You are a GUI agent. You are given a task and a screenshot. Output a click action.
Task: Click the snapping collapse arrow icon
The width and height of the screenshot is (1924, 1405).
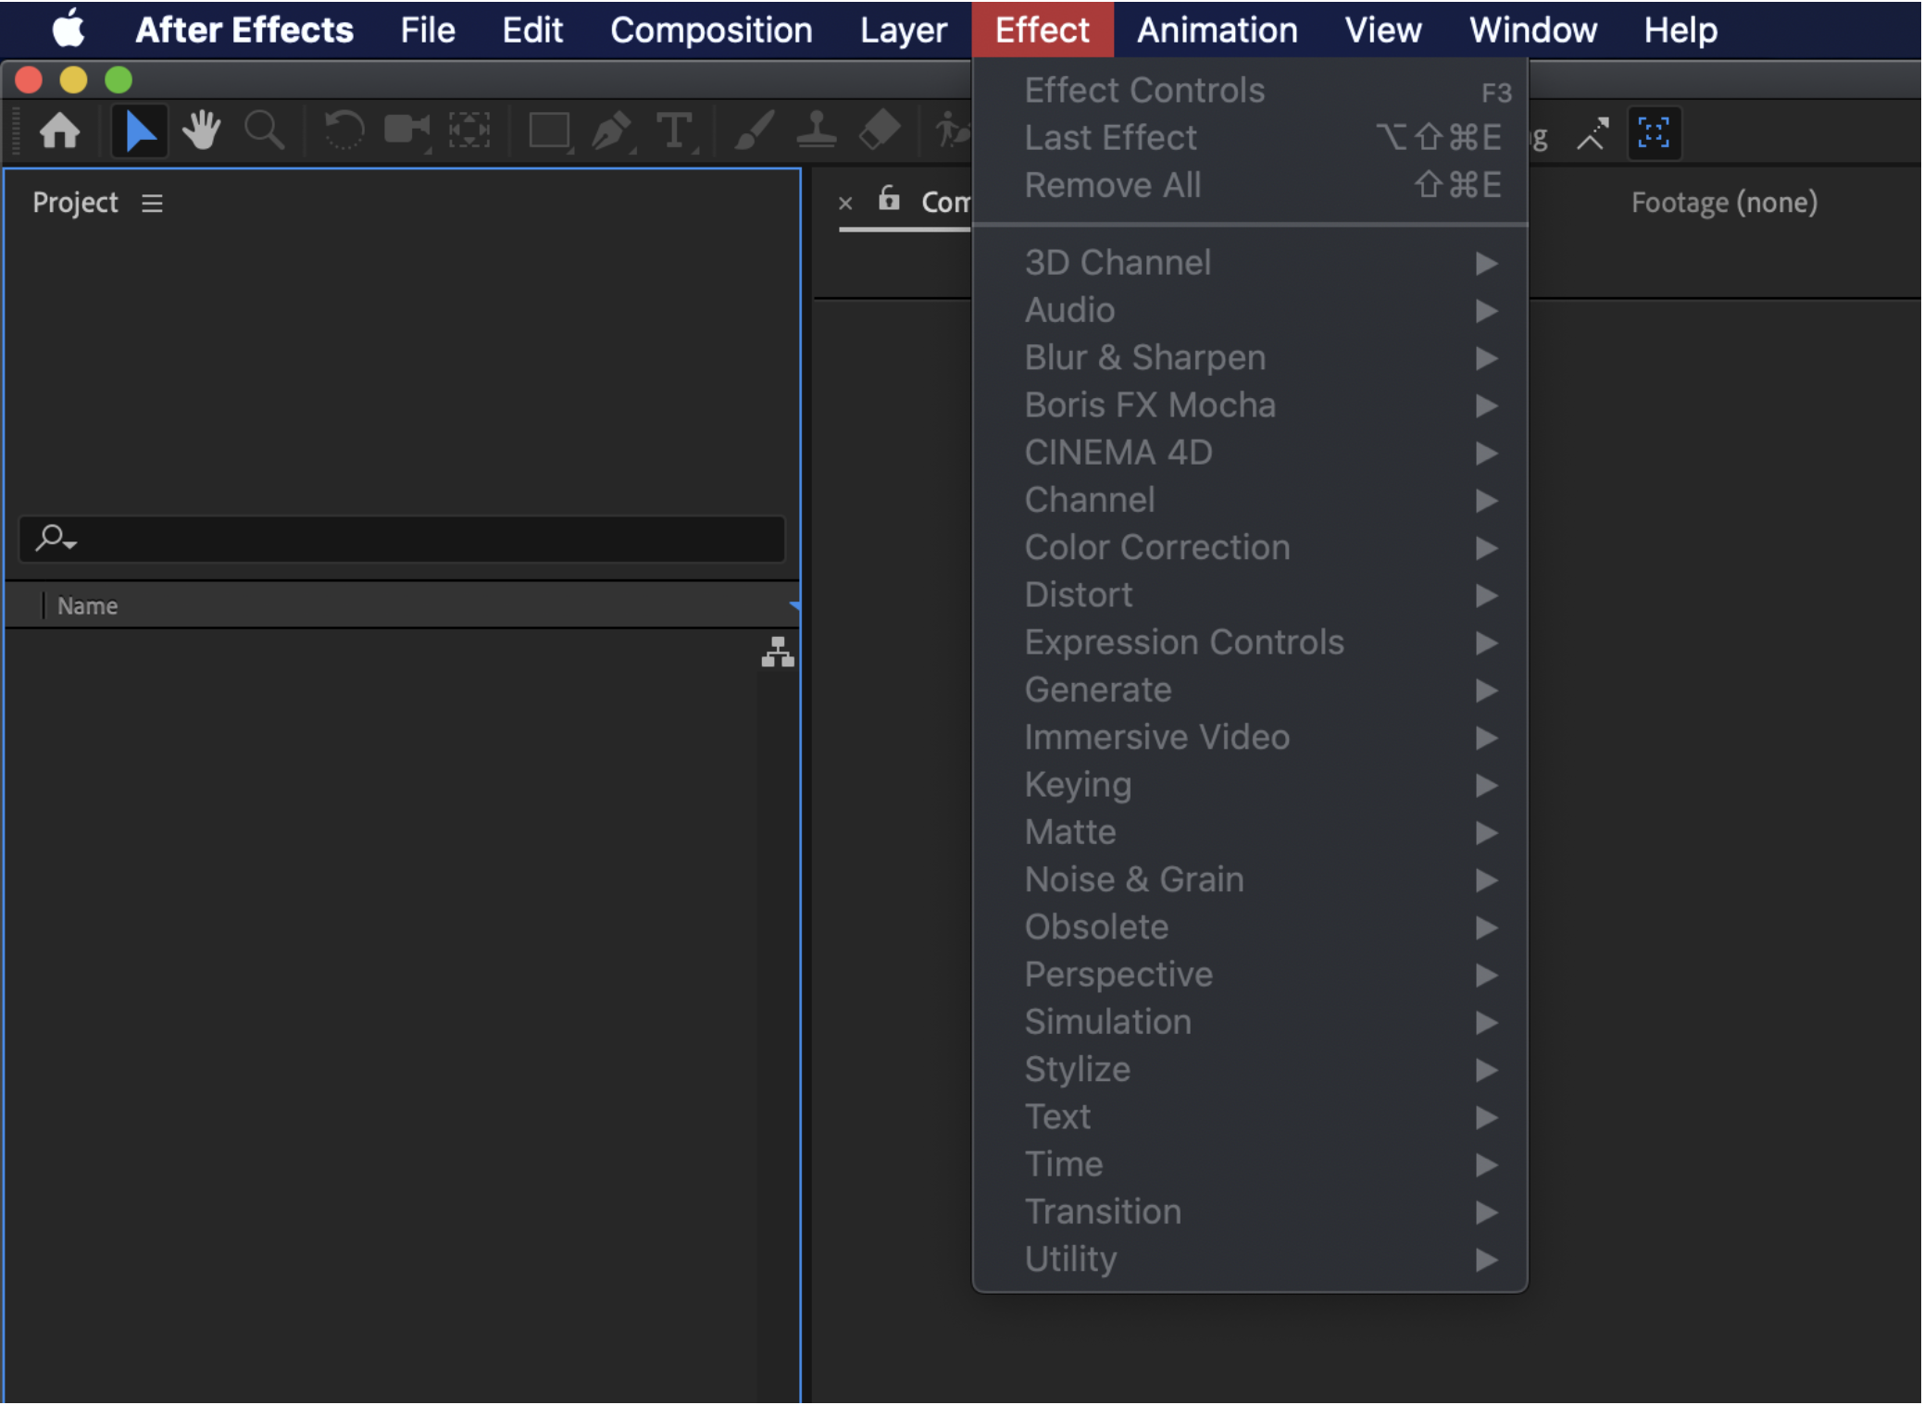[x=1593, y=133]
